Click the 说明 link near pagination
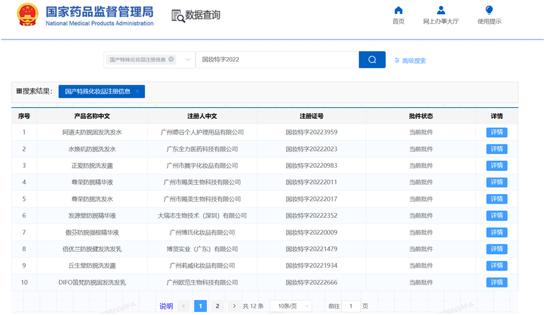This screenshot has width=545, height=315. pyautogui.click(x=166, y=306)
